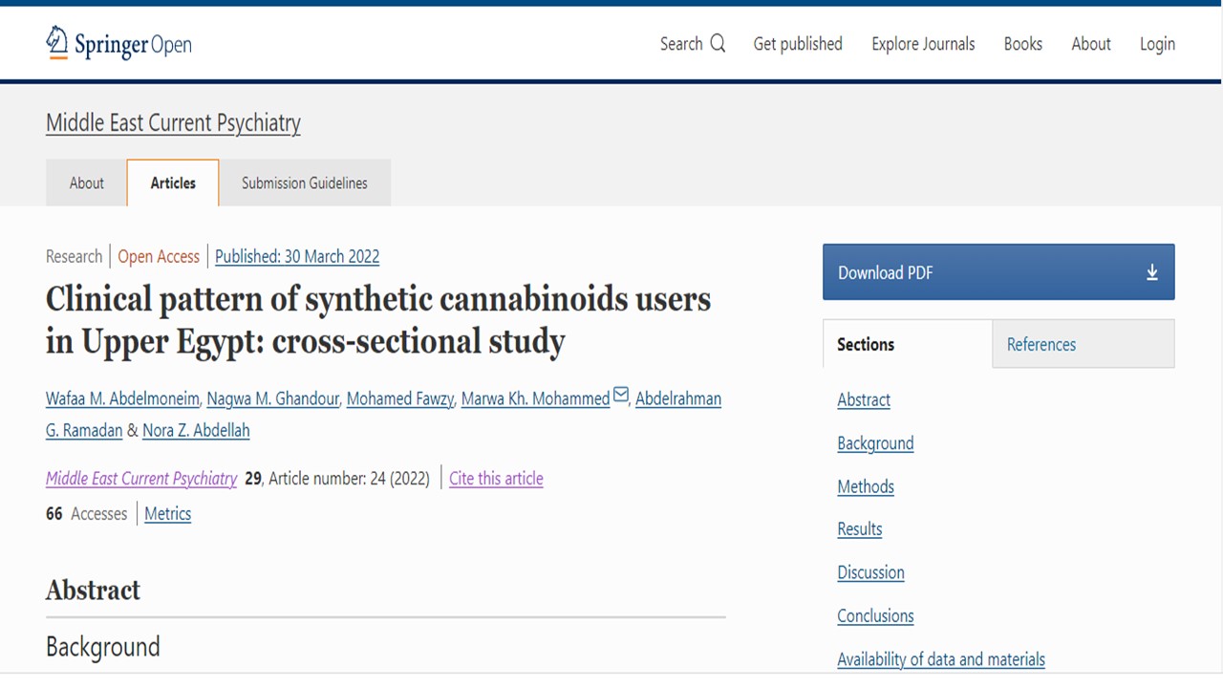The width and height of the screenshot is (1223, 688).
Task: Switch to the Submission Guidelines tab
Action: 304,183
